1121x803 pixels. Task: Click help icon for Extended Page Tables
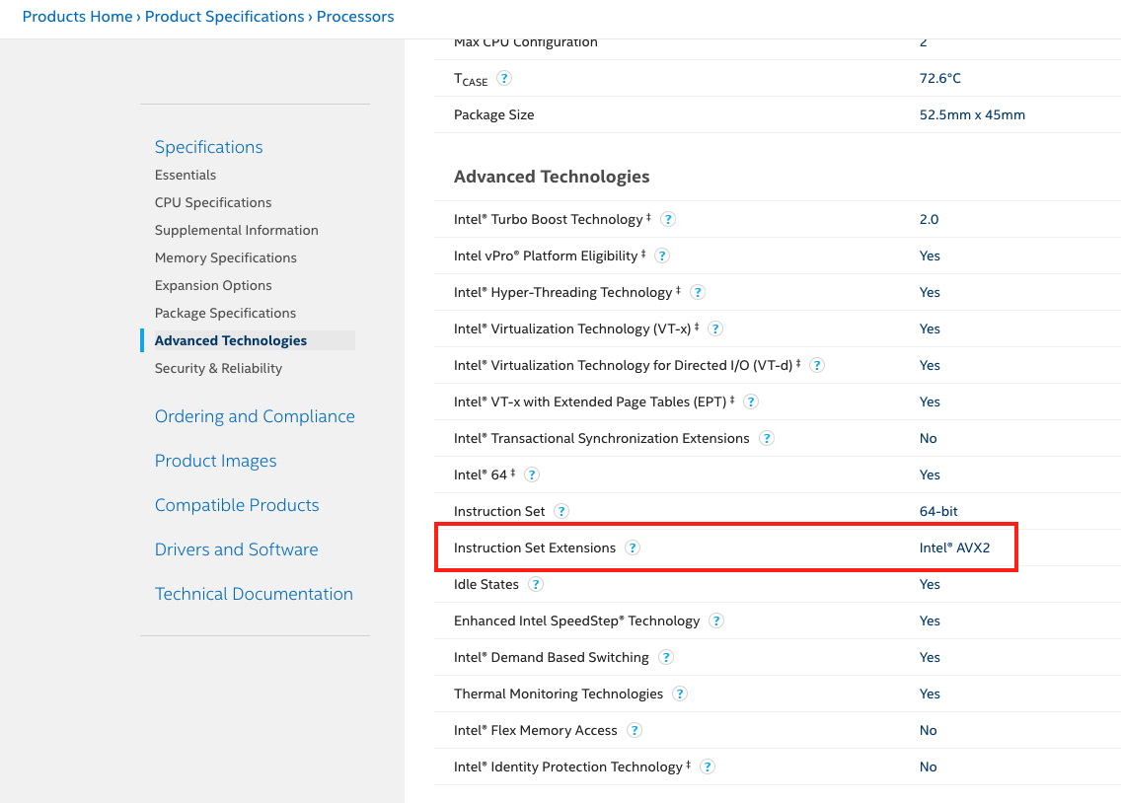(751, 401)
